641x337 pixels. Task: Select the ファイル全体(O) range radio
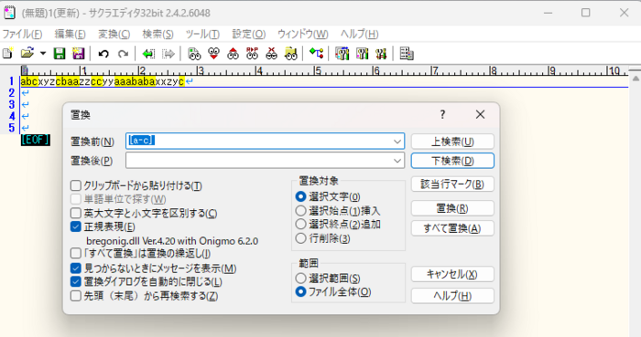(x=300, y=291)
